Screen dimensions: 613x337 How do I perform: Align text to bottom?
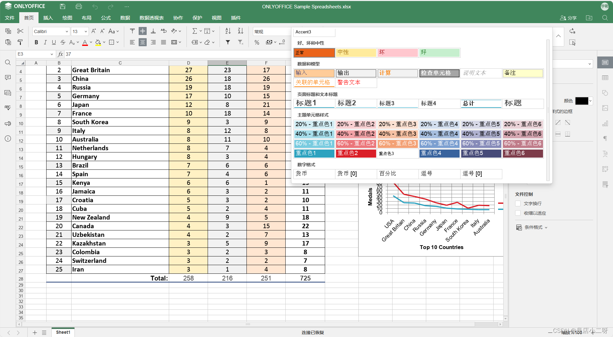(153, 31)
